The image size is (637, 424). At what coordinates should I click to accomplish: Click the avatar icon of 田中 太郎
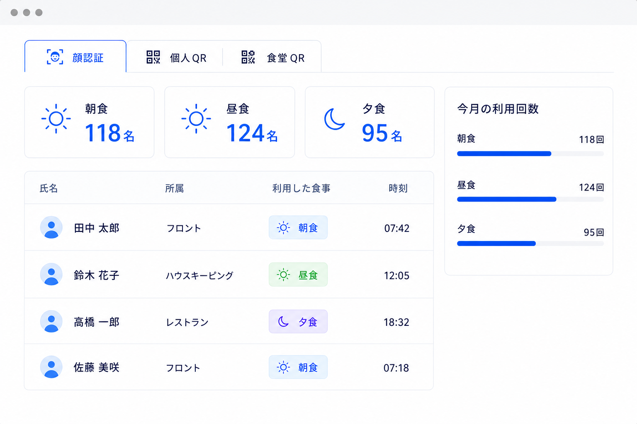(x=51, y=227)
